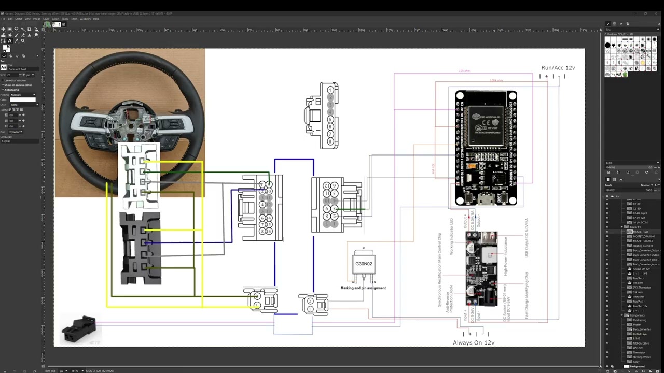664x373 pixels.
Task: Switch to the Tool Options tab
Action: tap(4, 56)
